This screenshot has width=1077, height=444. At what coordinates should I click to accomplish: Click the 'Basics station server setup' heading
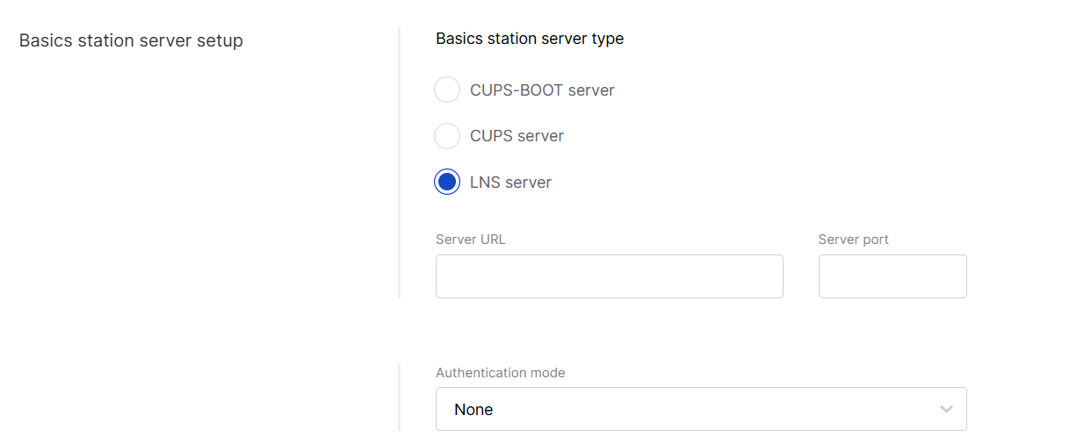pyautogui.click(x=131, y=40)
